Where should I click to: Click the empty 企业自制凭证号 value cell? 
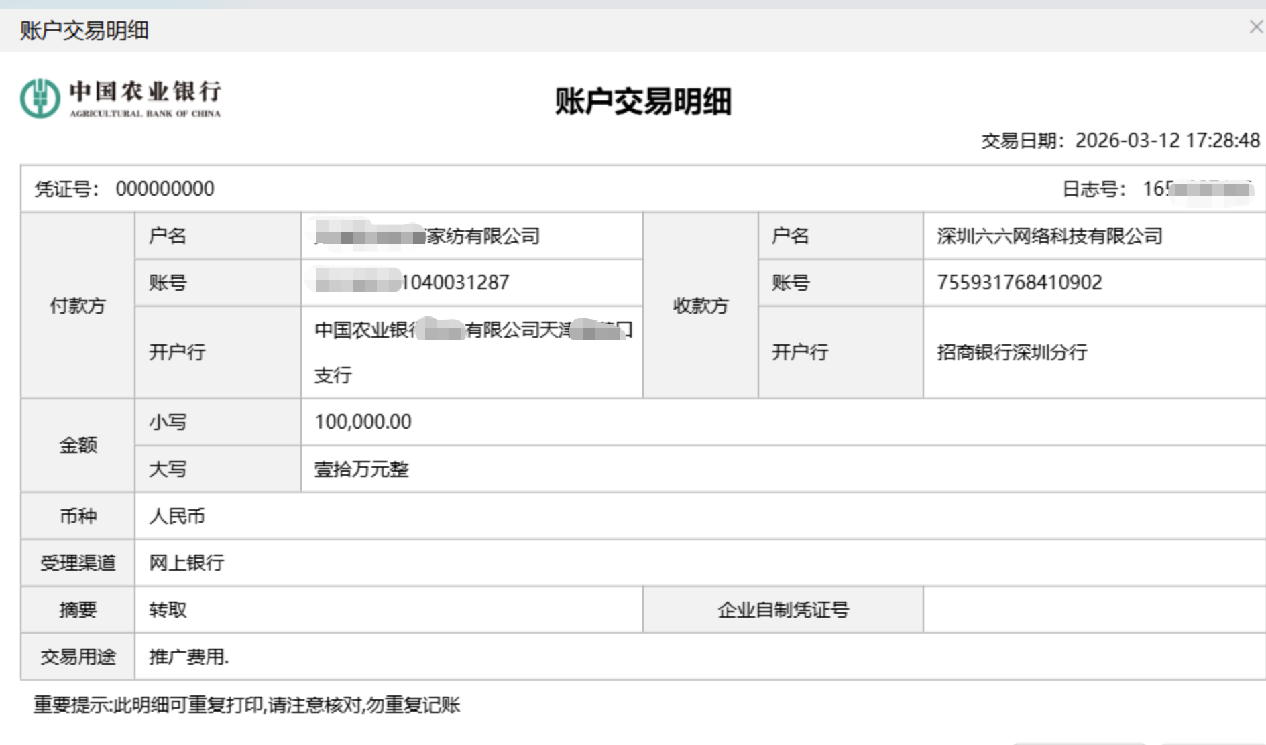pyautogui.click(x=1093, y=610)
